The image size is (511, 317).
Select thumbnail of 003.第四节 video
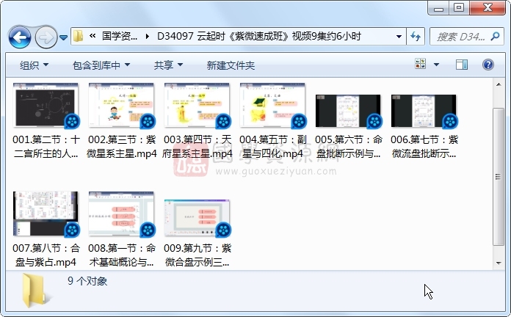point(197,105)
